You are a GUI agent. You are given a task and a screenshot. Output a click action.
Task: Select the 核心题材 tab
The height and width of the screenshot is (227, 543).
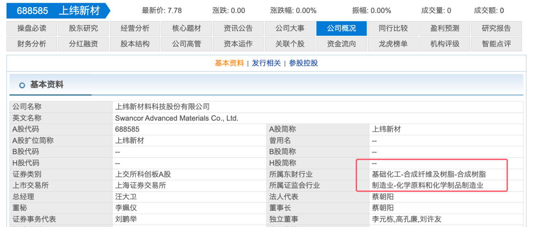pyautogui.click(x=186, y=29)
